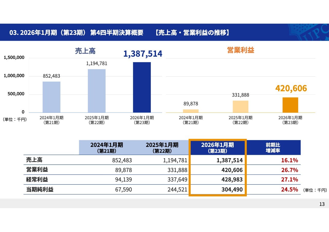The width and height of the screenshot is (329, 232).
Task: Click the 前期比増減率 column header
Action: (273, 147)
